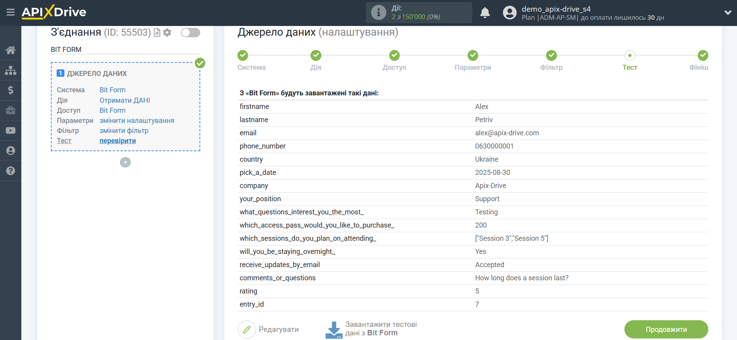Image resolution: width=737 pixels, height=340 pixels.
Task: Go to the Доступ step
Action: point(394,61)
